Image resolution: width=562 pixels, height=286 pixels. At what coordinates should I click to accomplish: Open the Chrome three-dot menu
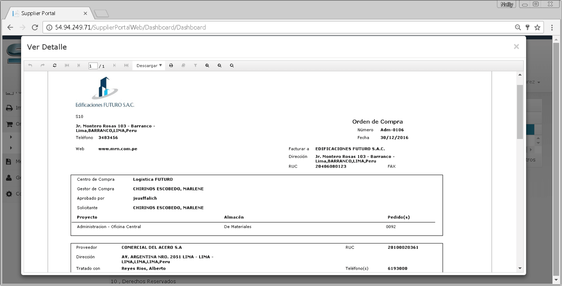pos(552,27)
